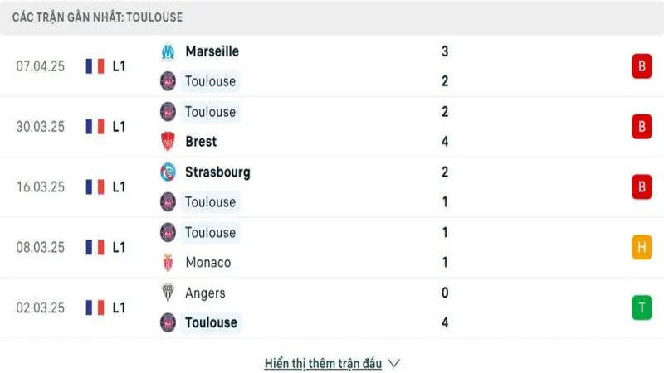The width and height of the screenshot is (664, 373).
Task: Open the Marseille team name
Action: click(212, 51)
